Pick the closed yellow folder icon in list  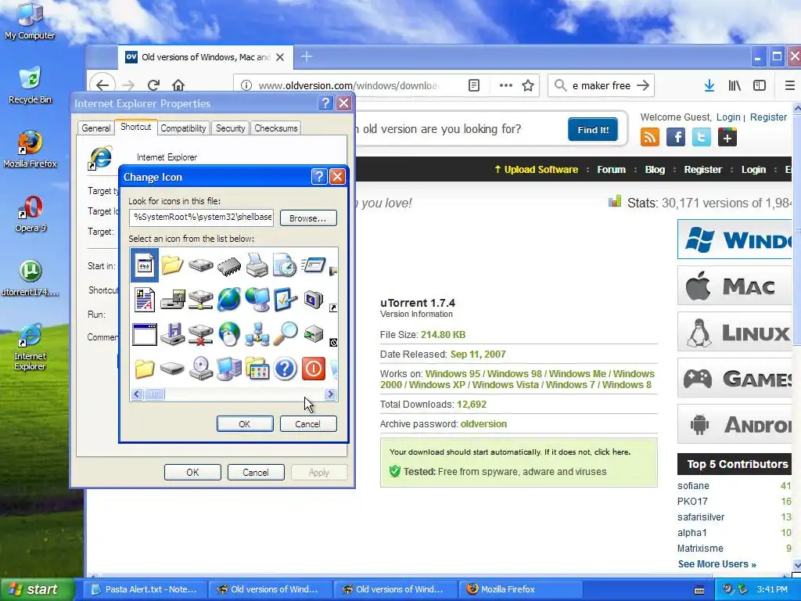click(145, 369)
